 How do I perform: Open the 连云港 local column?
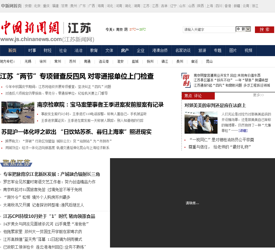[x=104, y=61]
